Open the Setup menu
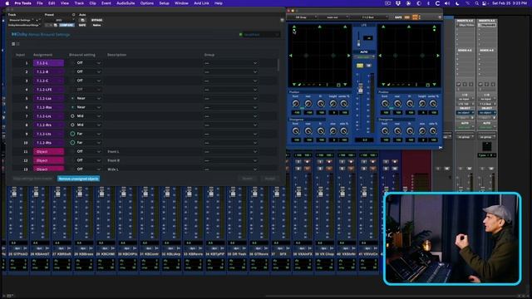532x299 pixels. coord(165,3)
